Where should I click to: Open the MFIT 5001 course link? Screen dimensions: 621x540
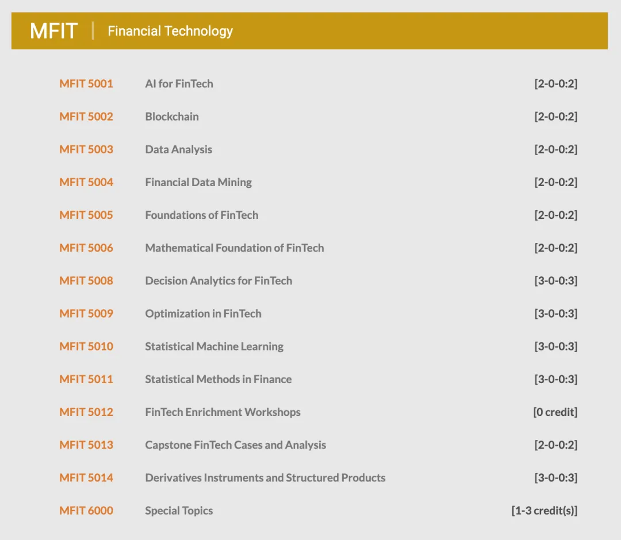[86, 83]
